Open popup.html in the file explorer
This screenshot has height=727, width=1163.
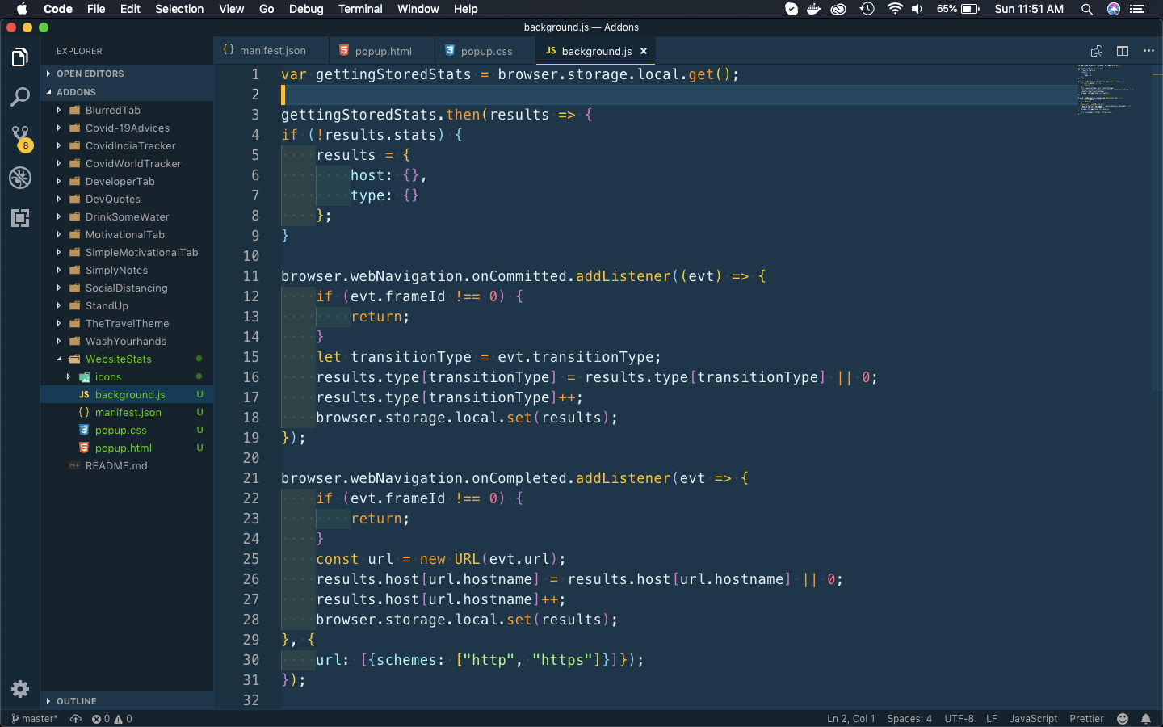[127, 448]
